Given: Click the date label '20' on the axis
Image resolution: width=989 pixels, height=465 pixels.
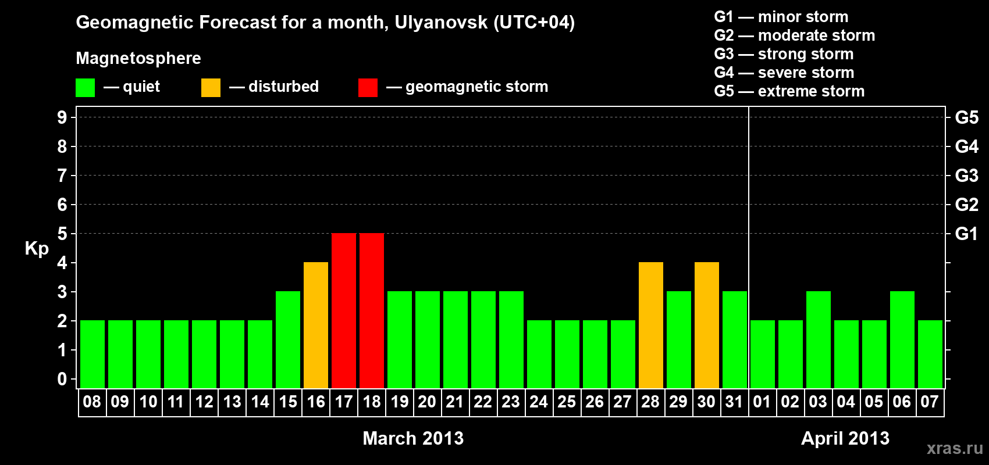Looking at the screenshot, I should pos(427,402).
